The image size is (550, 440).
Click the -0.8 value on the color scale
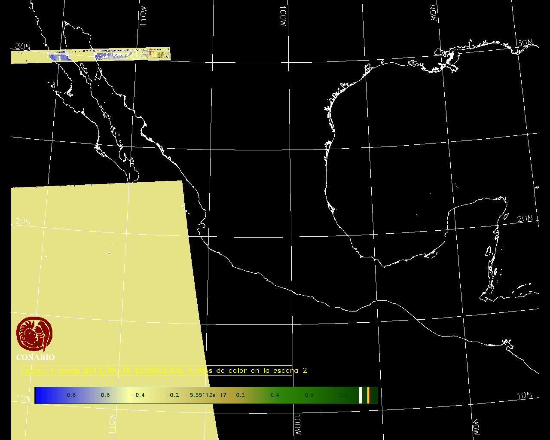point(69,395)
